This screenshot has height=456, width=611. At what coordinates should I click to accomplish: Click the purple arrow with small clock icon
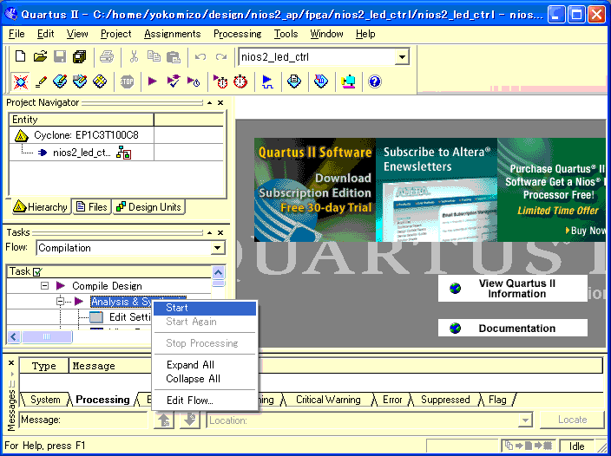tap(194, 81)
